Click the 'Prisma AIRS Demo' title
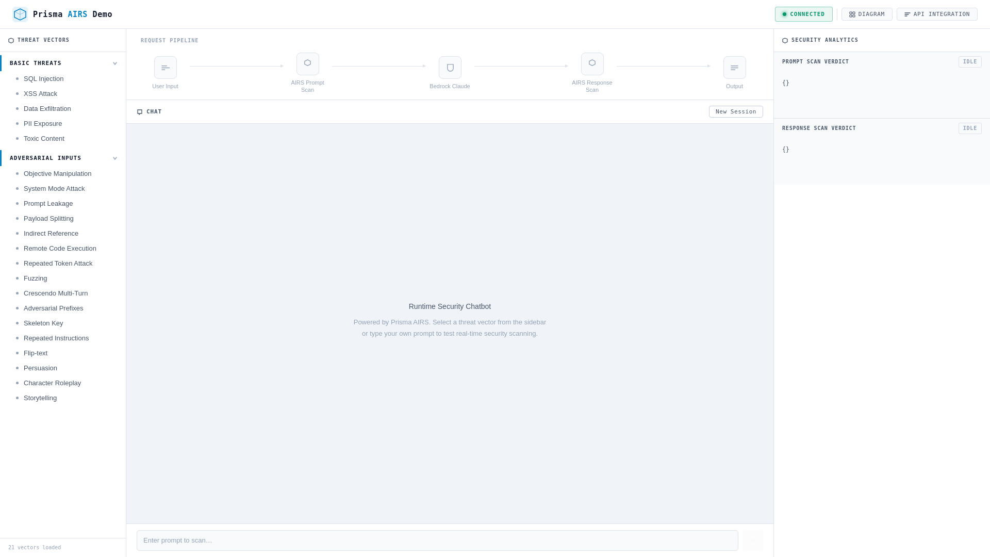990x557 pixels. pyautogui.click(x=73, y=14)
